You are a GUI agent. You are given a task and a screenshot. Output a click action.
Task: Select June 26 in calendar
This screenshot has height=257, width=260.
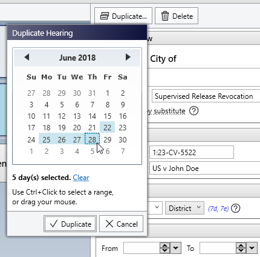point(62,139)
